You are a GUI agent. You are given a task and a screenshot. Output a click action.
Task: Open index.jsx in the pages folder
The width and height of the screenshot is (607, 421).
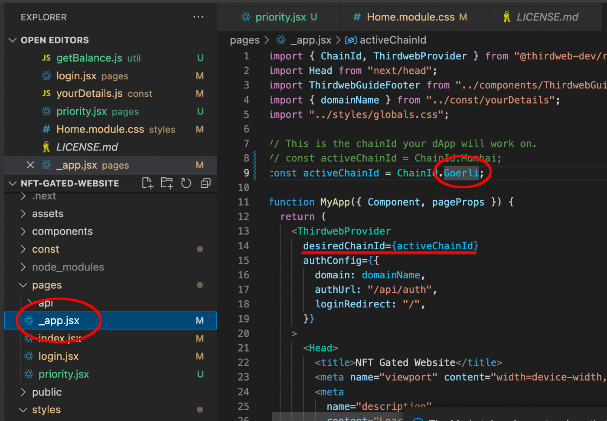111,338
